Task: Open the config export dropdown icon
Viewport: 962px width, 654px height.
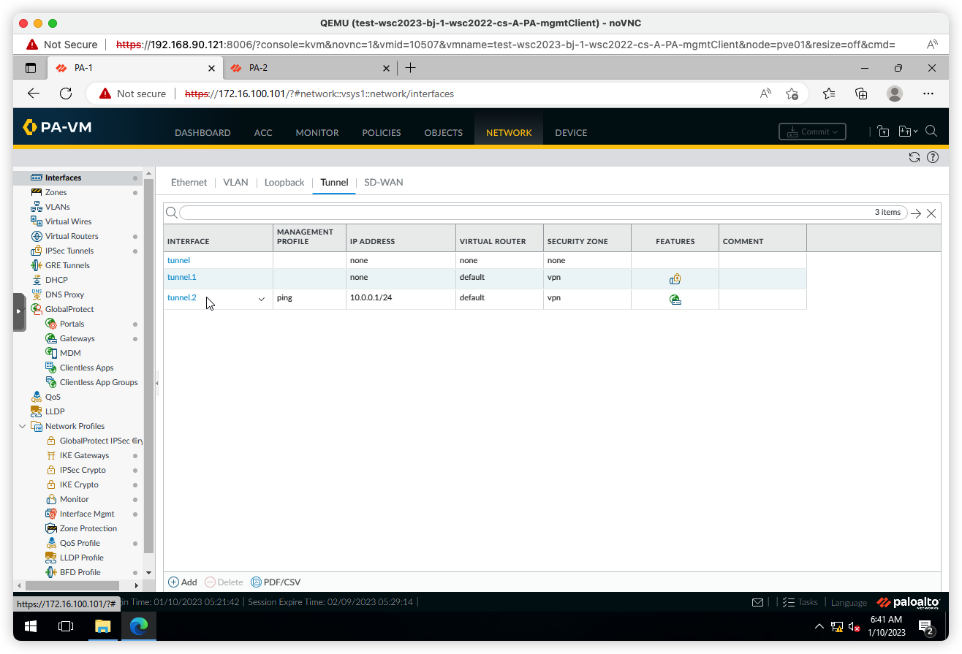Action: (x=907, y=132)
